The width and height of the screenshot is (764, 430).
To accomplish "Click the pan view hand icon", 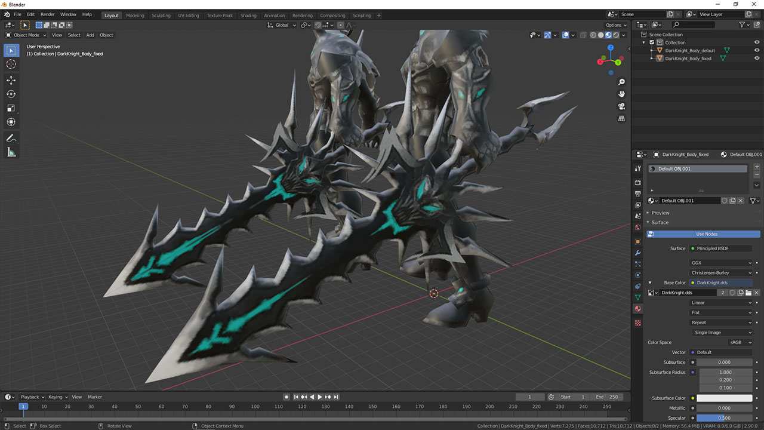I will point(621,94).
